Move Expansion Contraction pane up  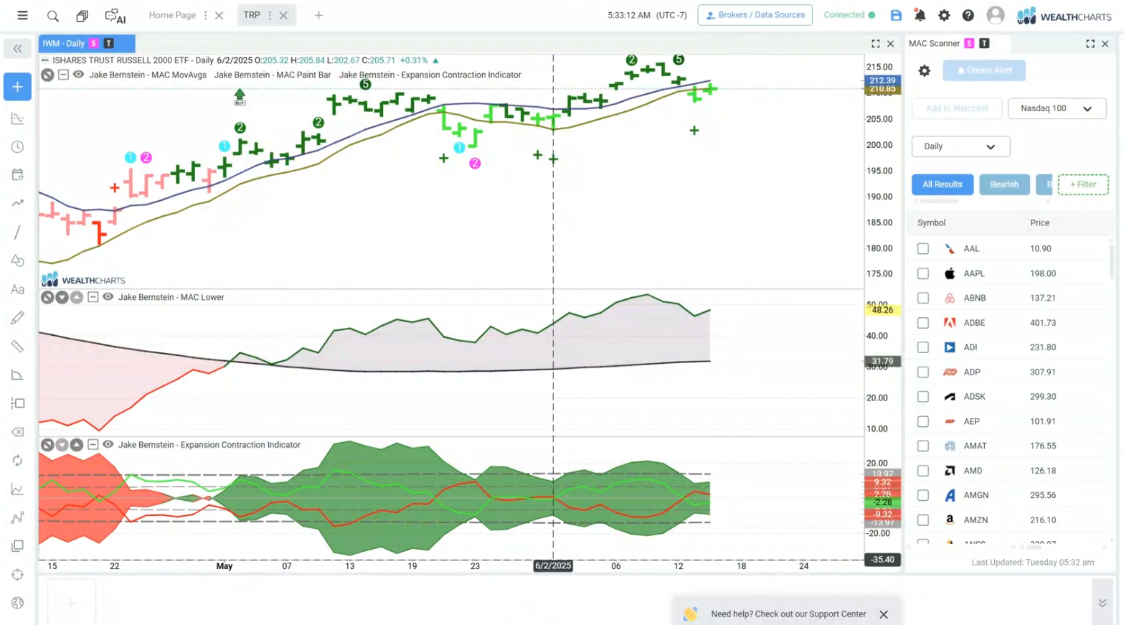click(77, 445)
